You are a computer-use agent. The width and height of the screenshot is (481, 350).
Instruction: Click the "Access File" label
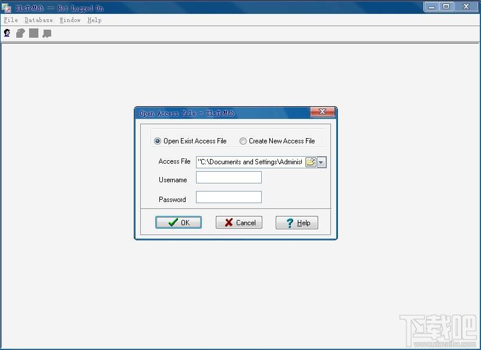click(174, 161)
